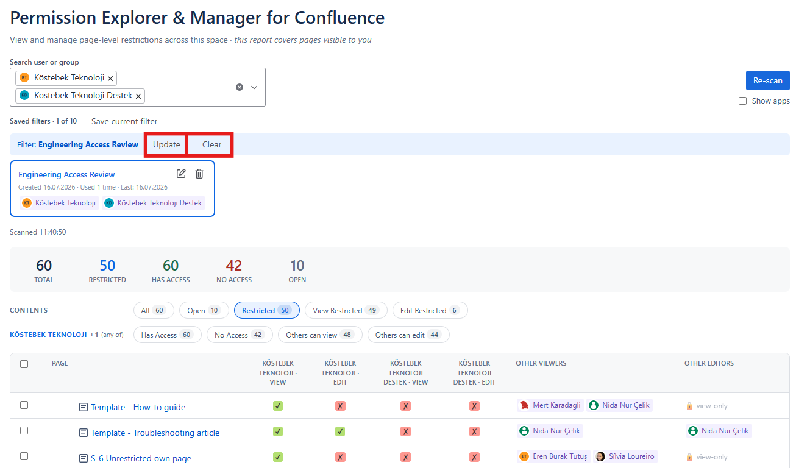
Task: Clear all selections in user search field
Action: click(240, 87)
